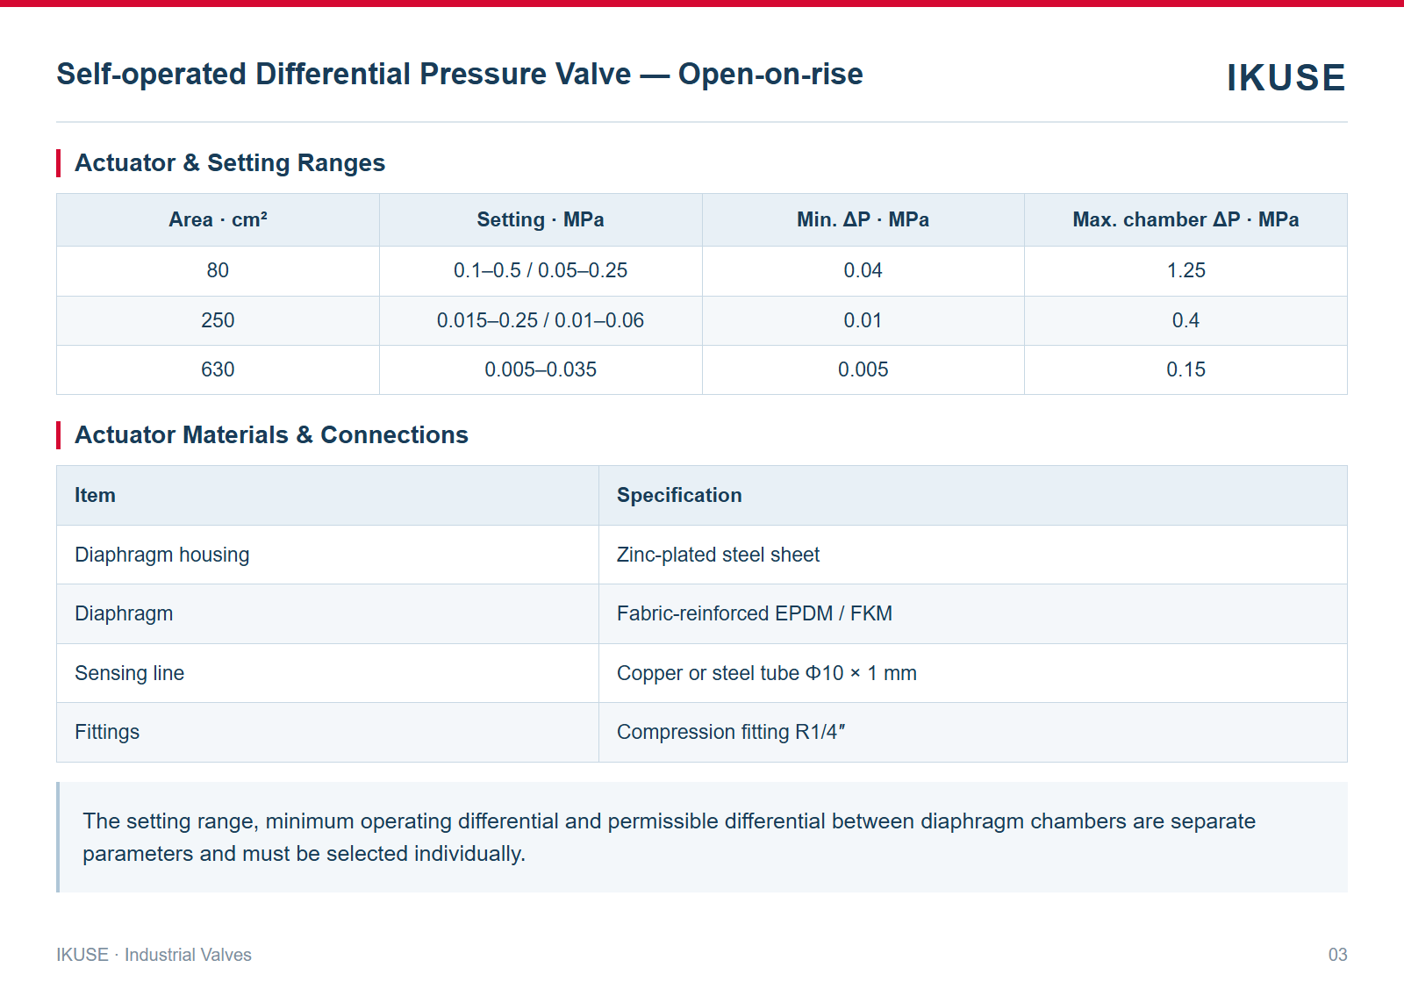Click the Min. ΔP value '0.04'
The image size is (1404, 989).
pyautogui.click(x=863, y=270)
